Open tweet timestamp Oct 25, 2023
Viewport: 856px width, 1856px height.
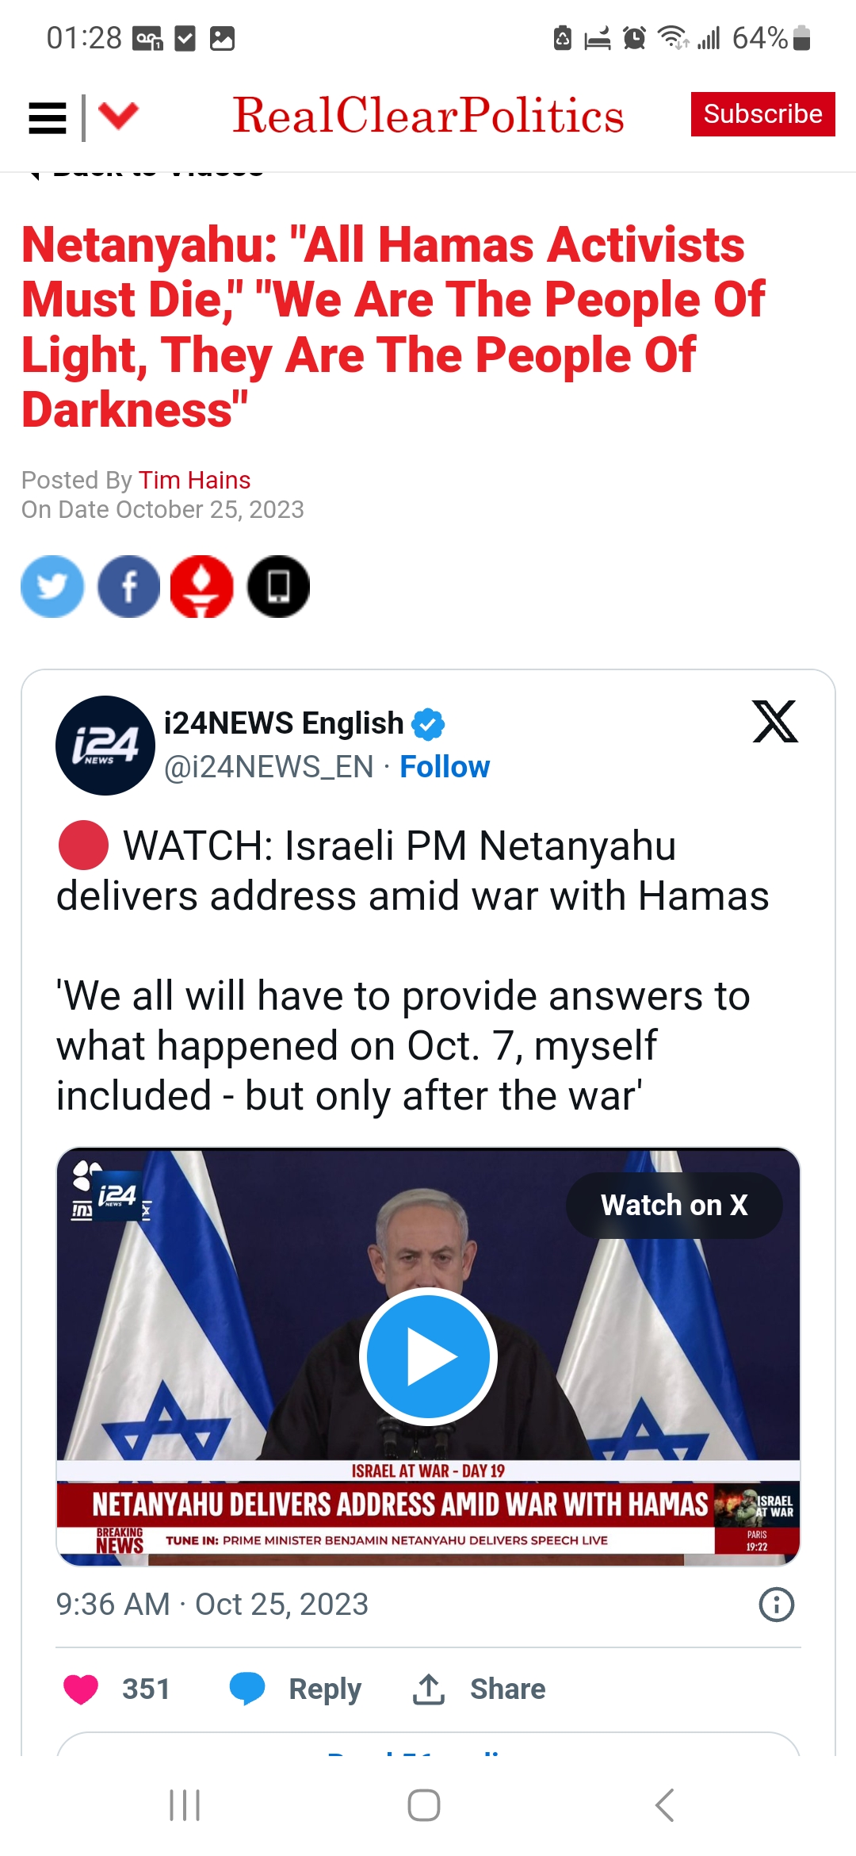click(x=212, y=1604)
